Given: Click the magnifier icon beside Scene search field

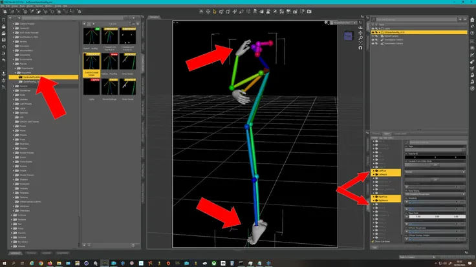Looking at the screenshot, I should pos(374,20).
